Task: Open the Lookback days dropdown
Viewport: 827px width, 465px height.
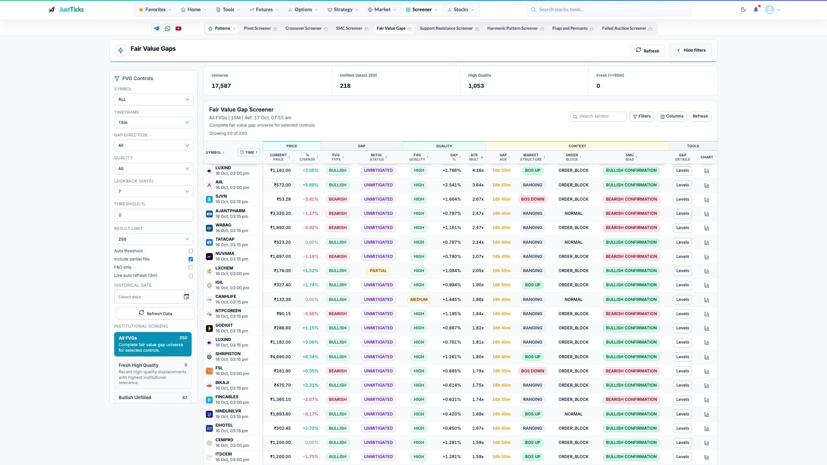Action: pos(153,192)
